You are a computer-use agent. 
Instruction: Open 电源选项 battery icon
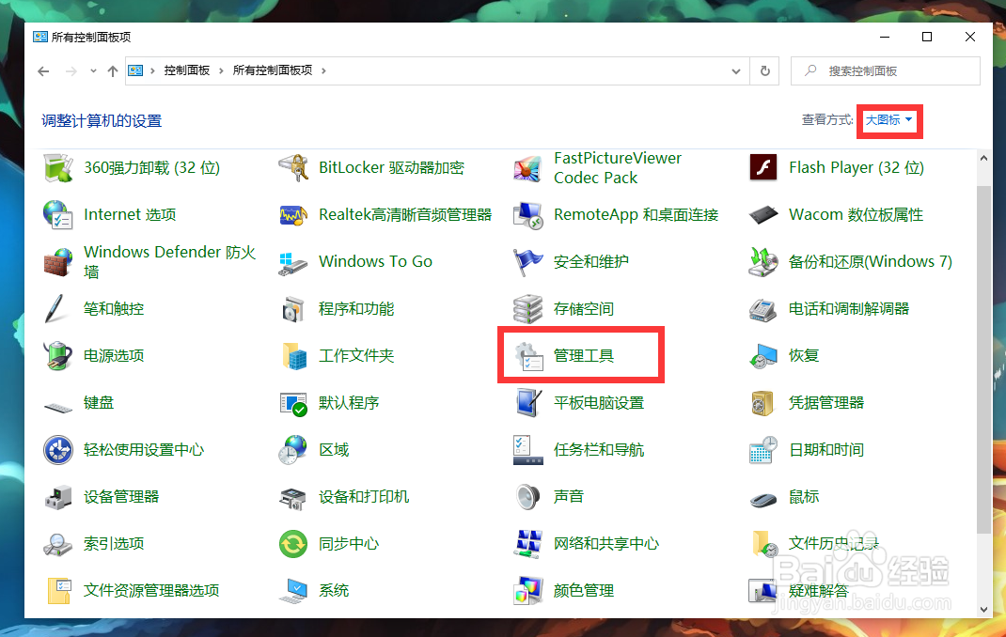pos(58,356)
